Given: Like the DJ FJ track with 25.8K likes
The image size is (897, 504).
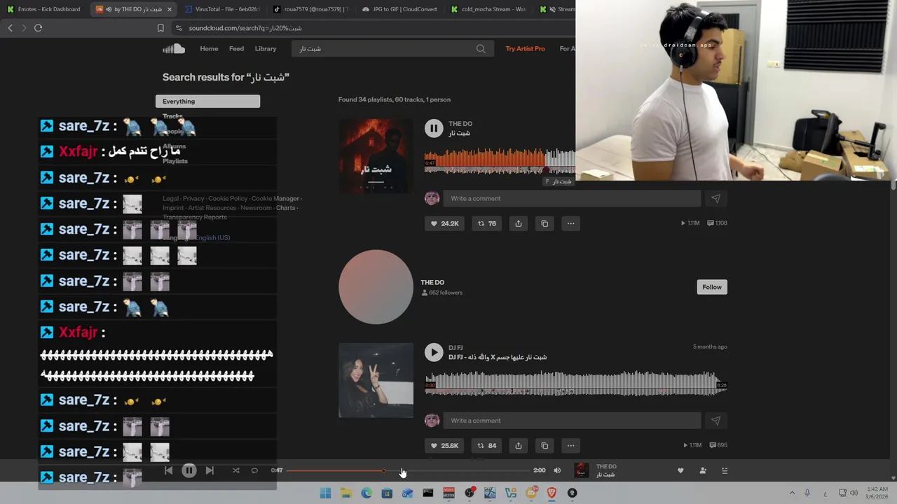Looking at the screenshot, I should point(444,445).
